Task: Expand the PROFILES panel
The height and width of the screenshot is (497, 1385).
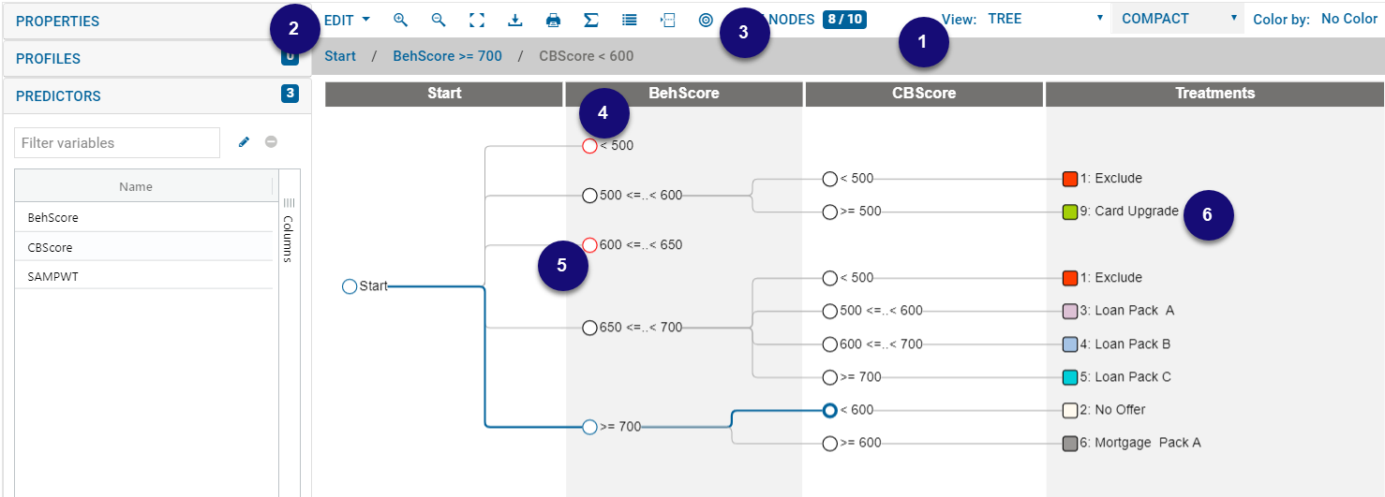Action: coord(155,58)
